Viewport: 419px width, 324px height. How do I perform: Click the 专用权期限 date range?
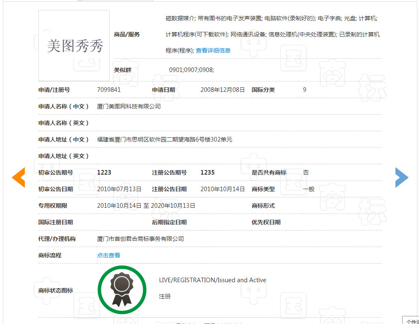145,206
